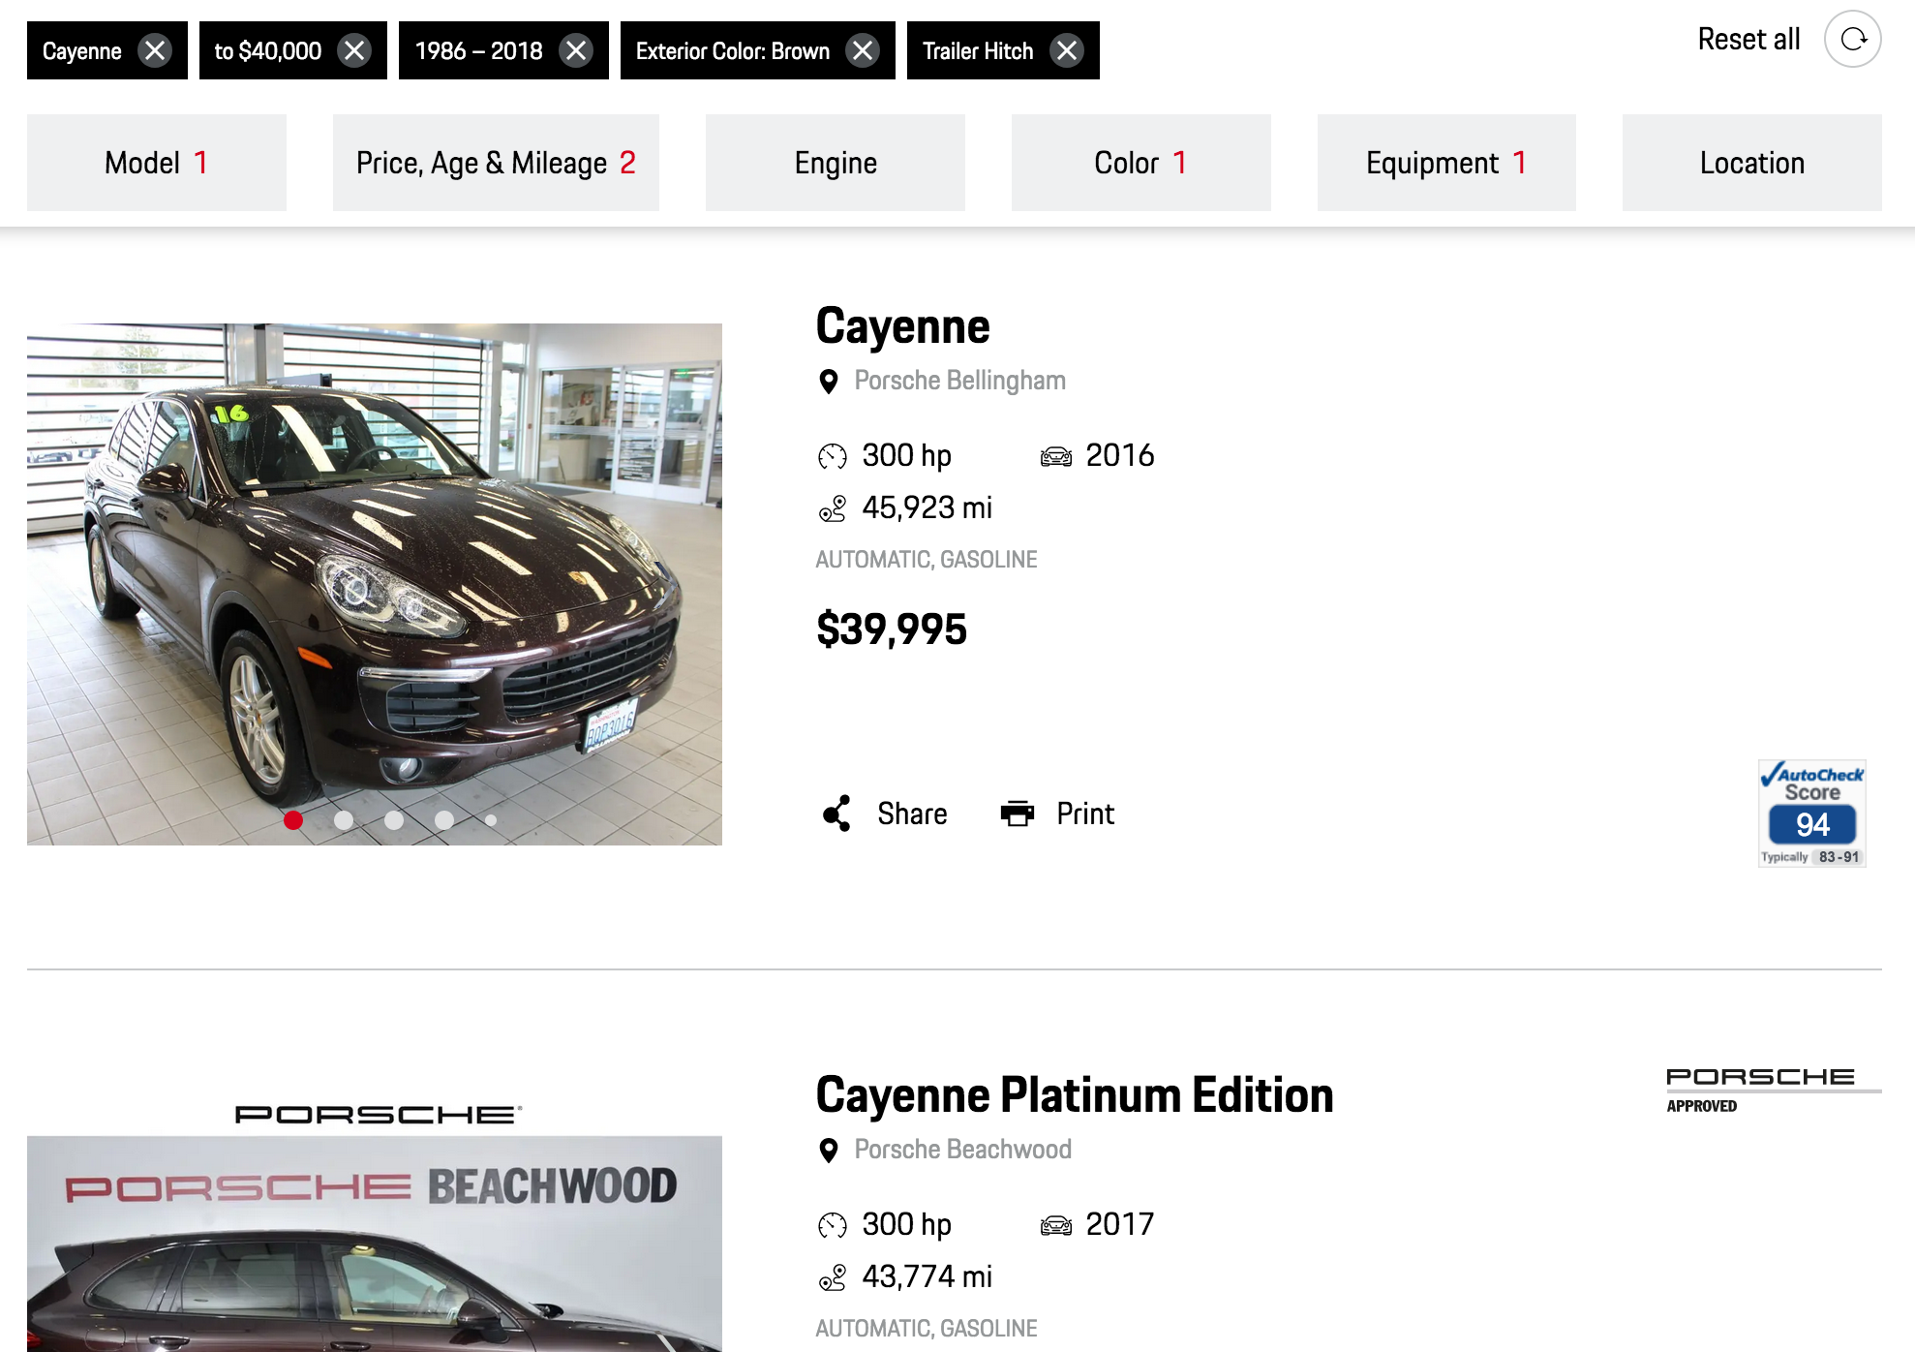Screen dimensions: 1915x1352
Task: Click the Porsche Bellingham dealer link
Action: point(959,381)
